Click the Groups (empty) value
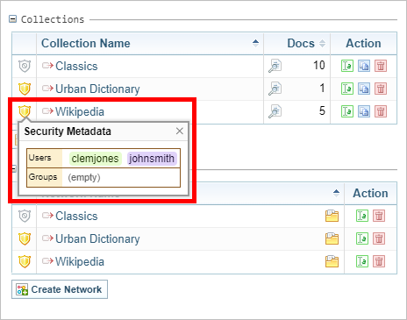The height and width of the screenshot is (320, 407). [84, 177]
